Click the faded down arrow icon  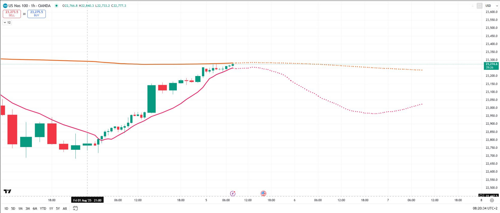tap(473, 6)
